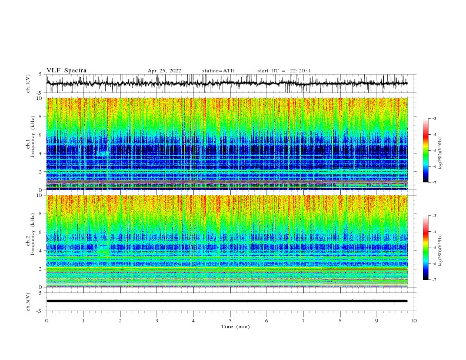Click time axis tick label "1"
This screenshot has height=360, width=466.
(83, 321)
